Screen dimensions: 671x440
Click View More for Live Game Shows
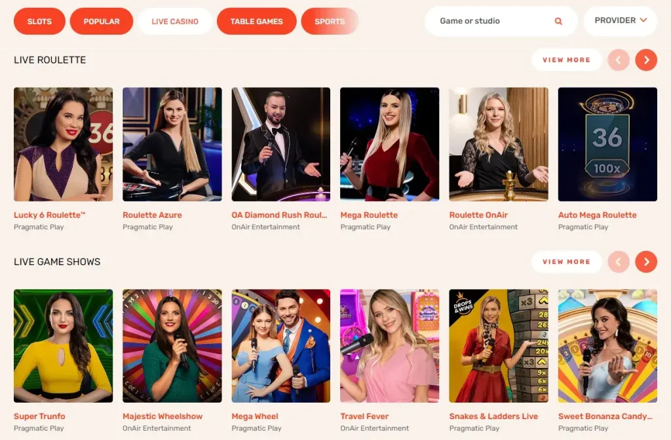click(567, 262)
